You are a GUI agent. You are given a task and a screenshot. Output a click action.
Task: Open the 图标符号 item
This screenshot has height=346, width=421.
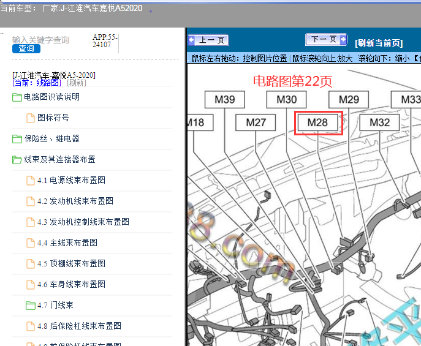pyautogui.click(x=53, y=118)
